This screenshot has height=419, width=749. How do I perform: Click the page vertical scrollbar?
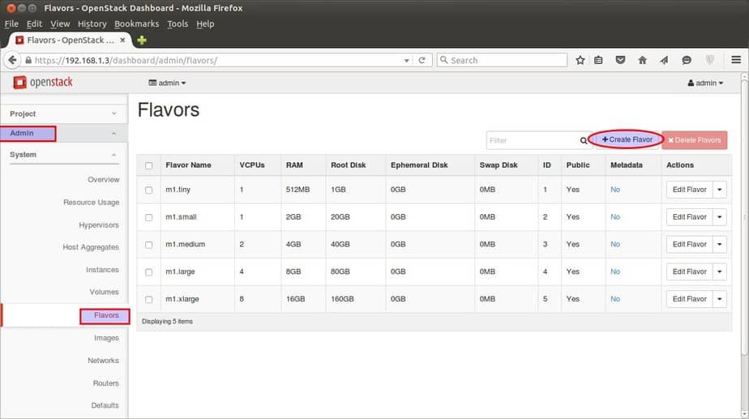pyautogui.click(x=744, y=217)
